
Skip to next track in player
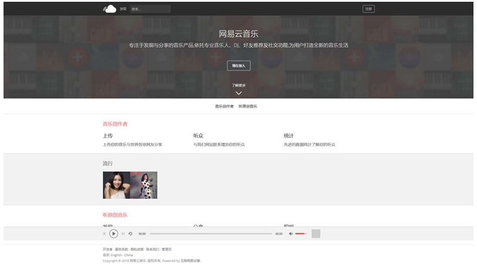pyautogui.click(x=123, y=234)
